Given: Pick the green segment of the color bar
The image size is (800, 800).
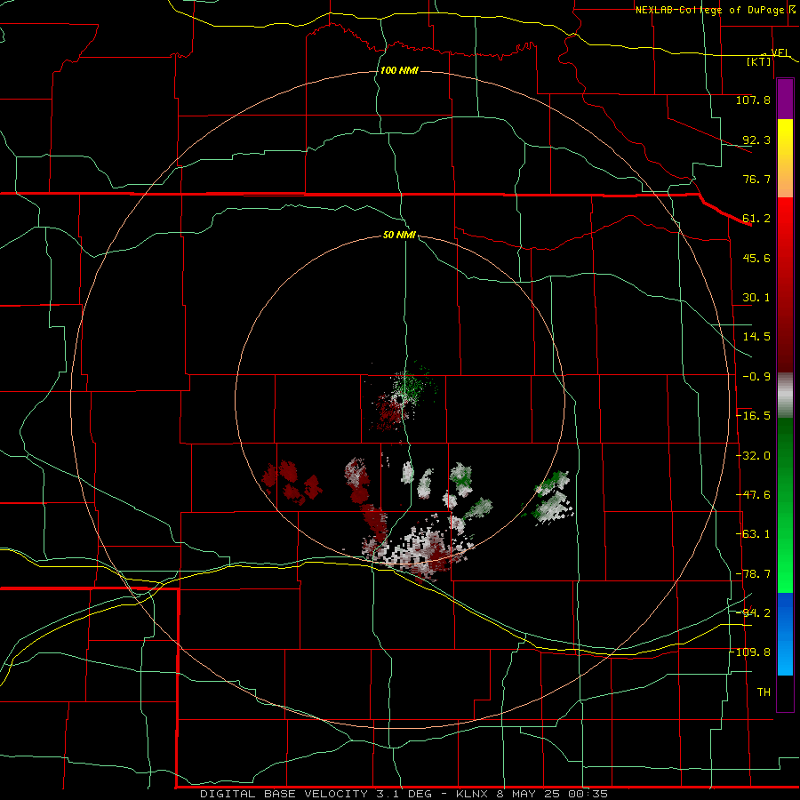Looking at the screenshot, I should click(785, 505).
